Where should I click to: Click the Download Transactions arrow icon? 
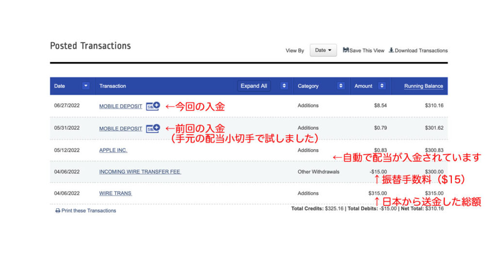tap(392, 50)
